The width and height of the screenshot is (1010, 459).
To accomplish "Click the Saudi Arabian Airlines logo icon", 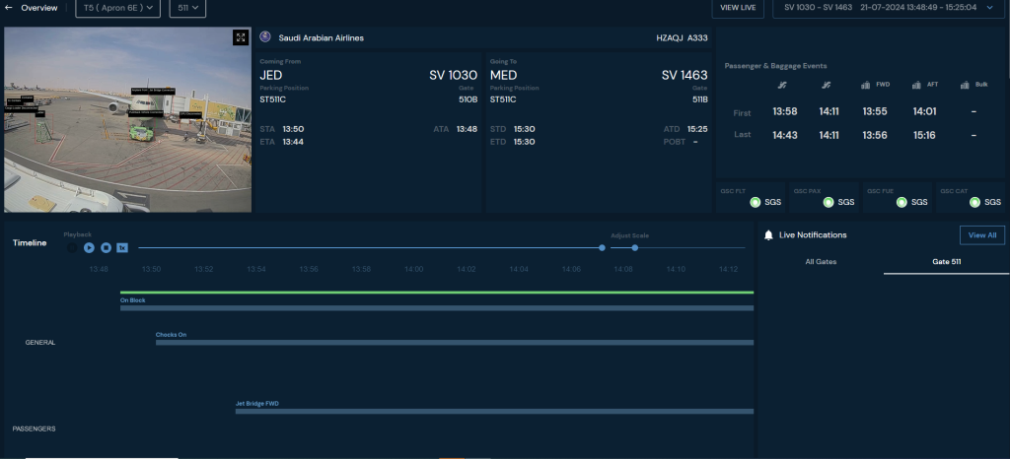I will point(265,37).
